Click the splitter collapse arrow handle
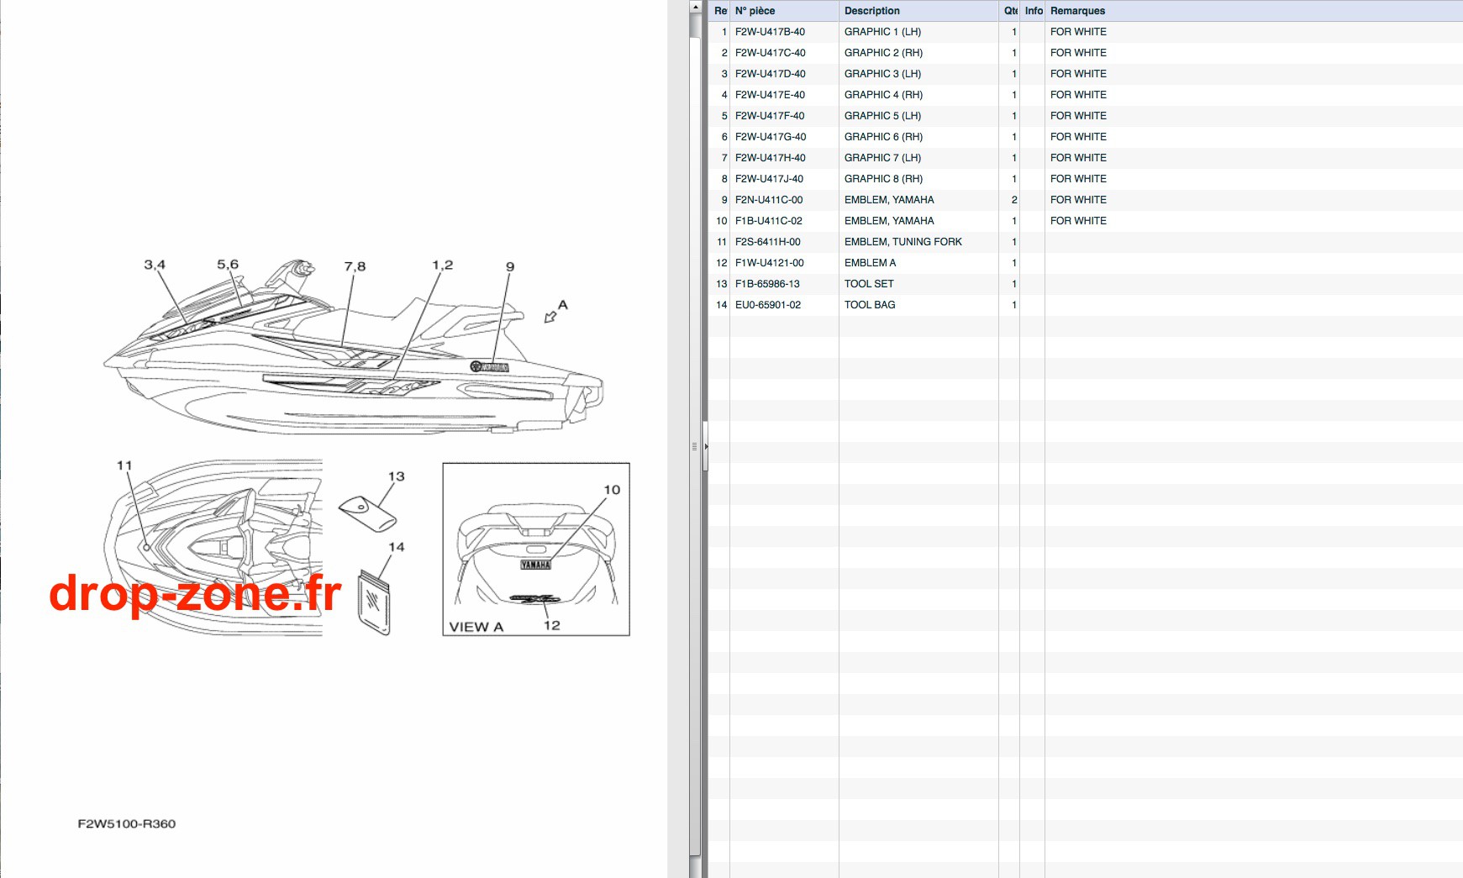 click(706, 446)
